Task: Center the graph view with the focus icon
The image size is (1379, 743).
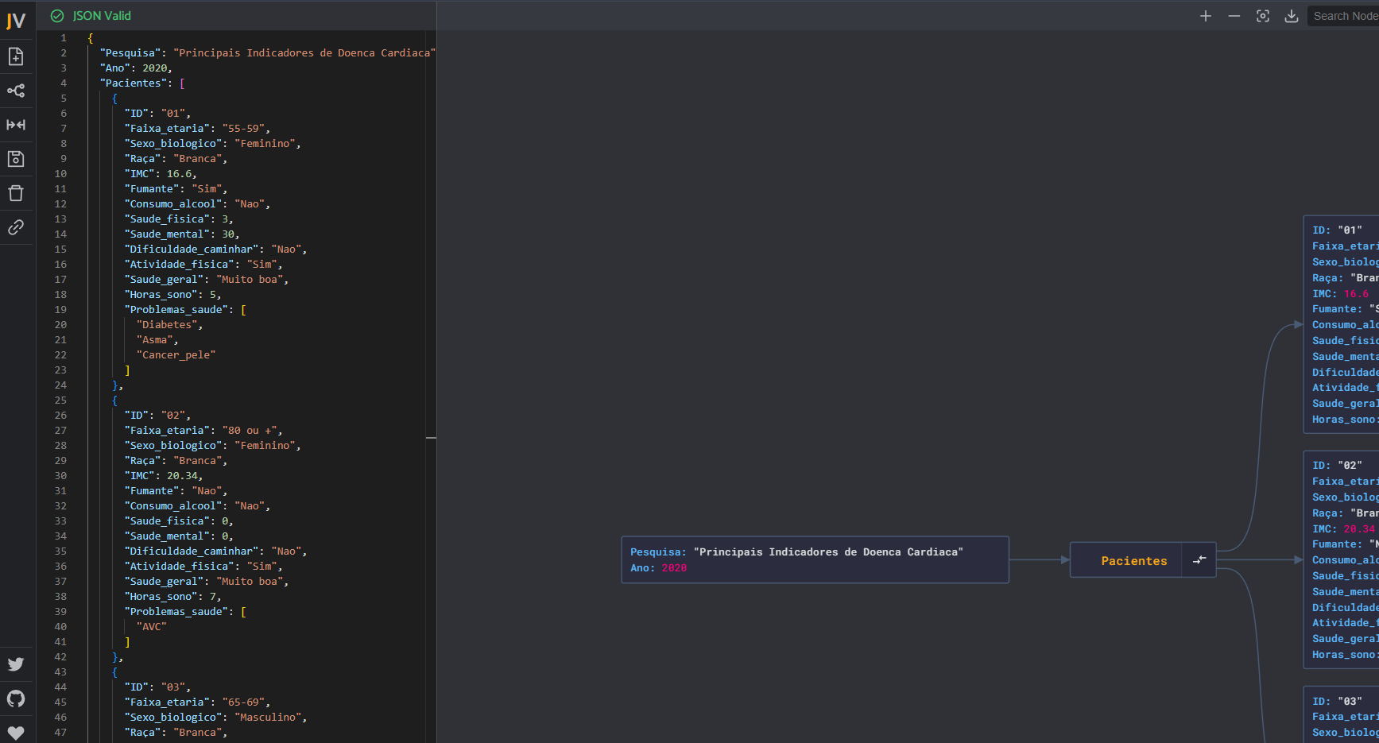Action: (x=1263, y=16)
